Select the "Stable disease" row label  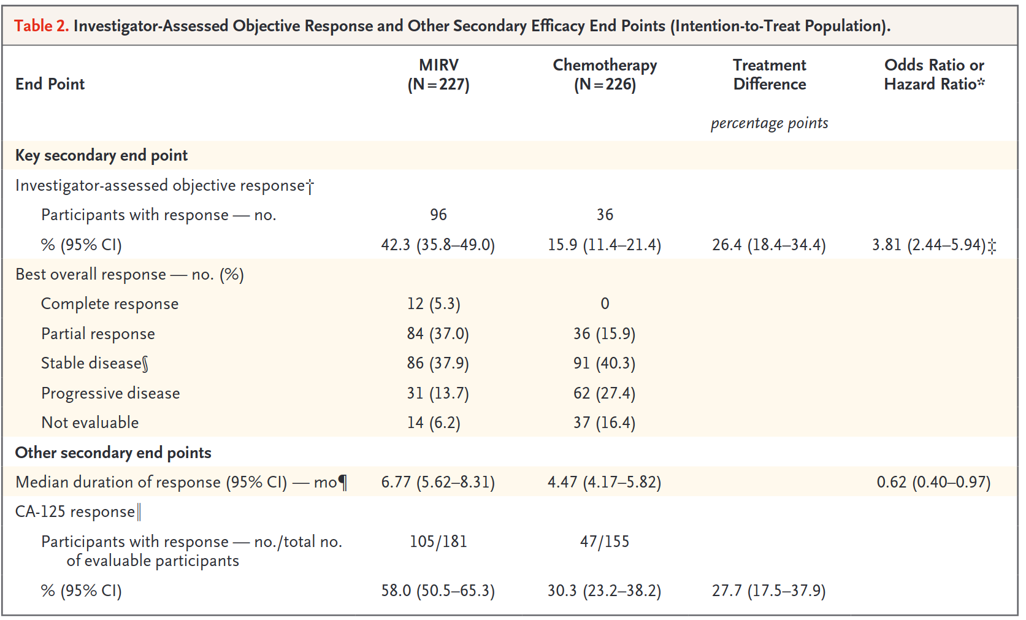[94, 364]
